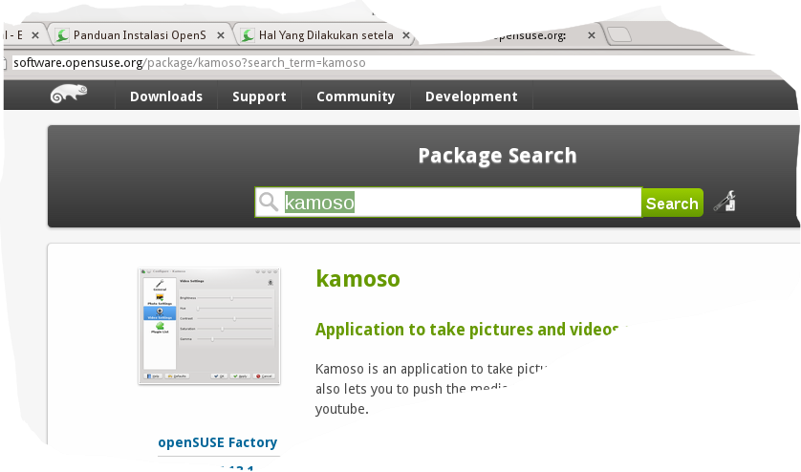
Task: Click the Hal Yang Dilakukan tab favicon
Action: point(248,35)
